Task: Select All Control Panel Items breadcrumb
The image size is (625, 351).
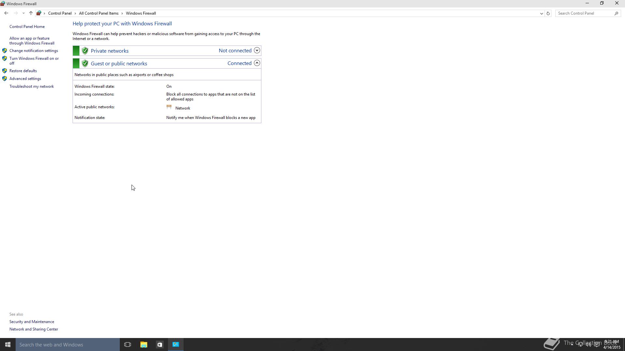Action: [99, 13]
